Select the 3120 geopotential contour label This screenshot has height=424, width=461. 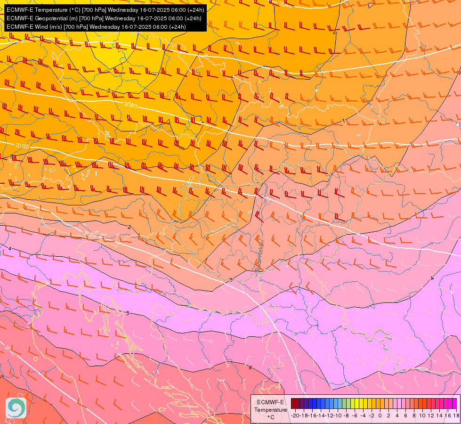click(x=90, y=234)
